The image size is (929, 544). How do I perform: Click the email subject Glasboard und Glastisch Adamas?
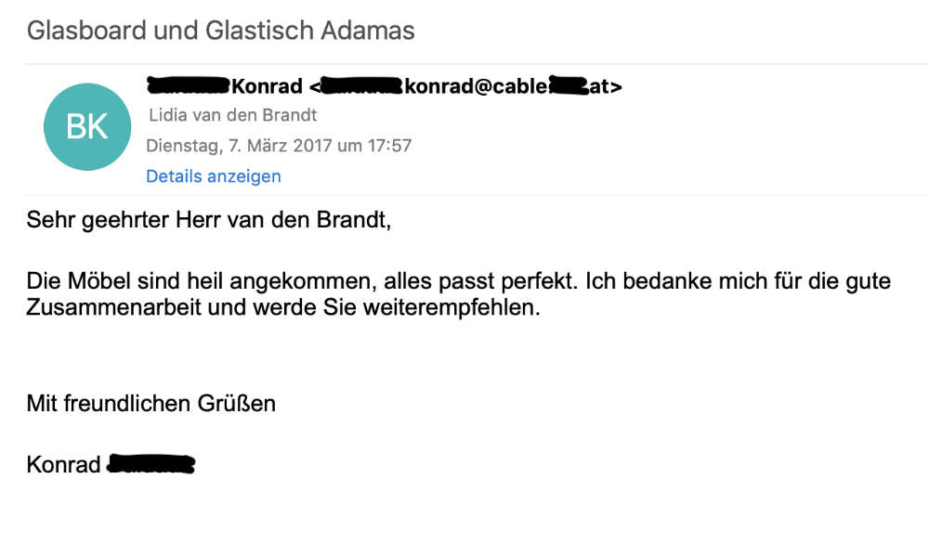220,31
